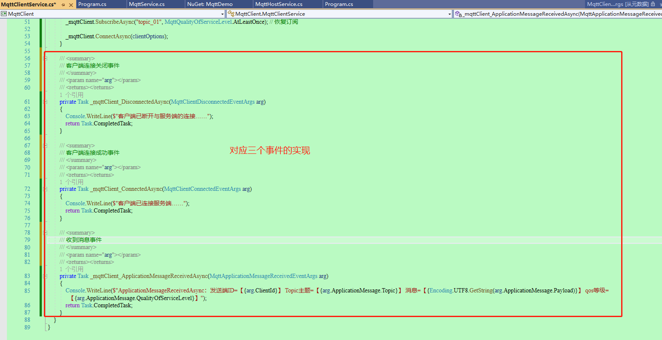Image resolution: width=662 pixels, height=340 pixels.
Task: Open '1 个引用' above _mqttClient_ConnectedAsync
Action: click(71, 182)
